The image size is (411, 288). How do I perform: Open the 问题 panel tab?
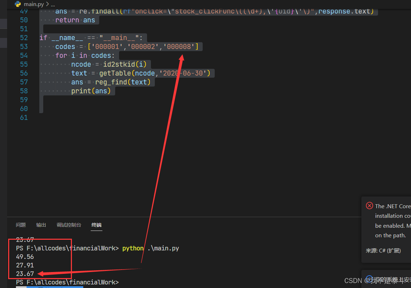pos(21,225)
